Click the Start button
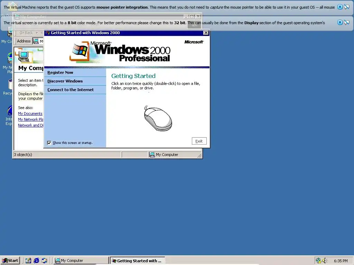The width and height of the screenshot is (354, 265). pyautogui.click(x=10, y=261)
